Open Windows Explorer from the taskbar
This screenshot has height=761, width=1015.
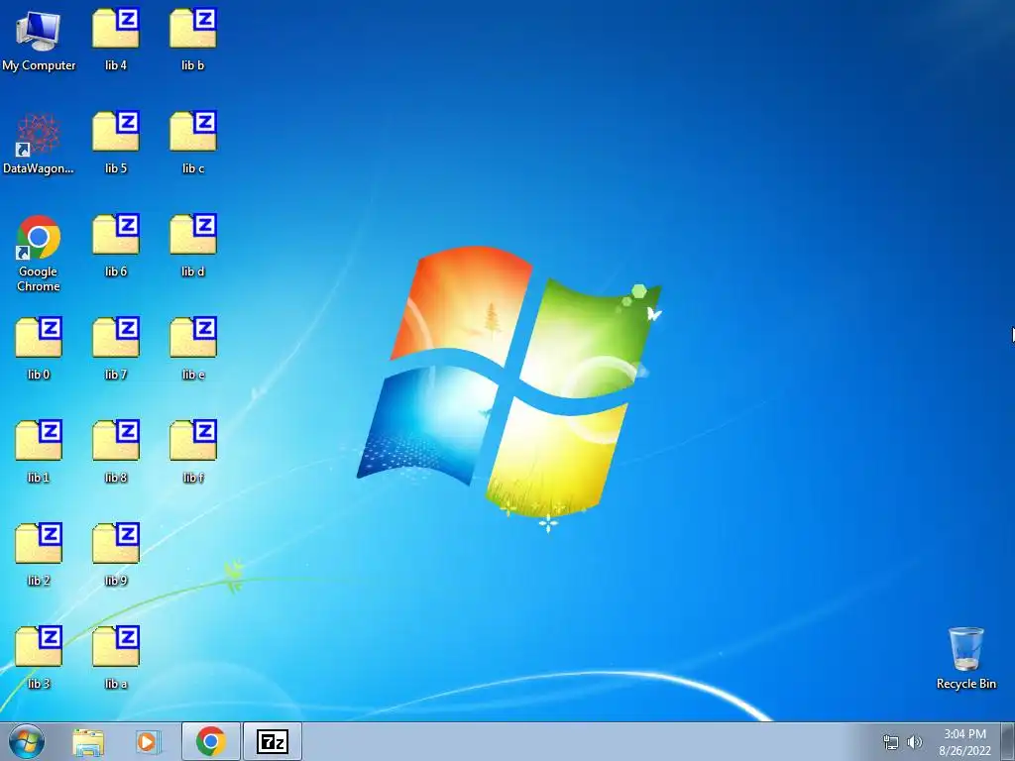click(x=88, y=742)
